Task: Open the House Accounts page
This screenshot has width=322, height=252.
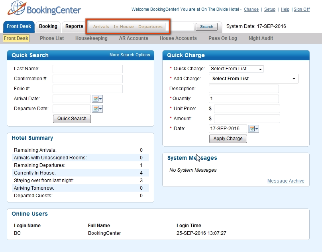Action: [178, 38]
